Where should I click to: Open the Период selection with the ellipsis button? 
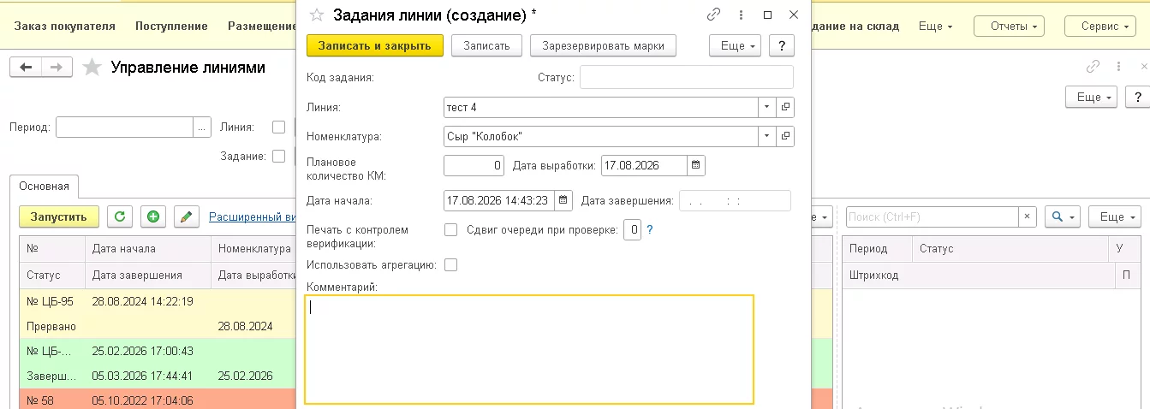(202, 127)
